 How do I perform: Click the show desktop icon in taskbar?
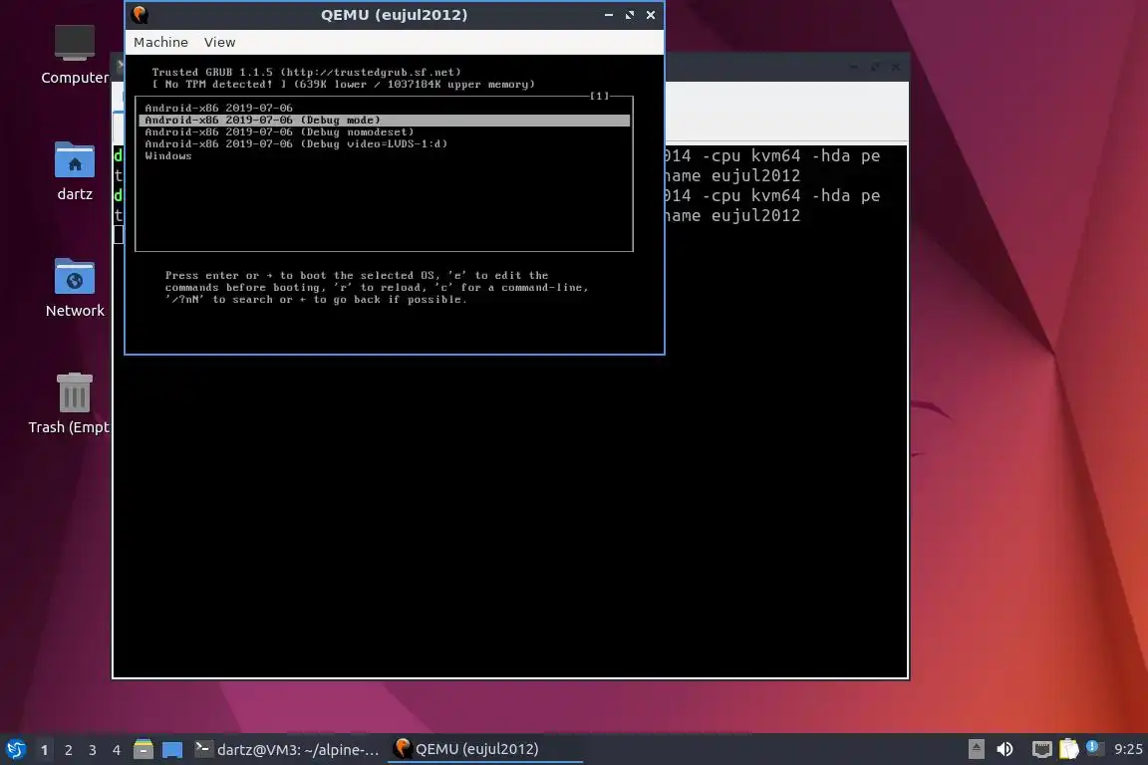(172, 749)
